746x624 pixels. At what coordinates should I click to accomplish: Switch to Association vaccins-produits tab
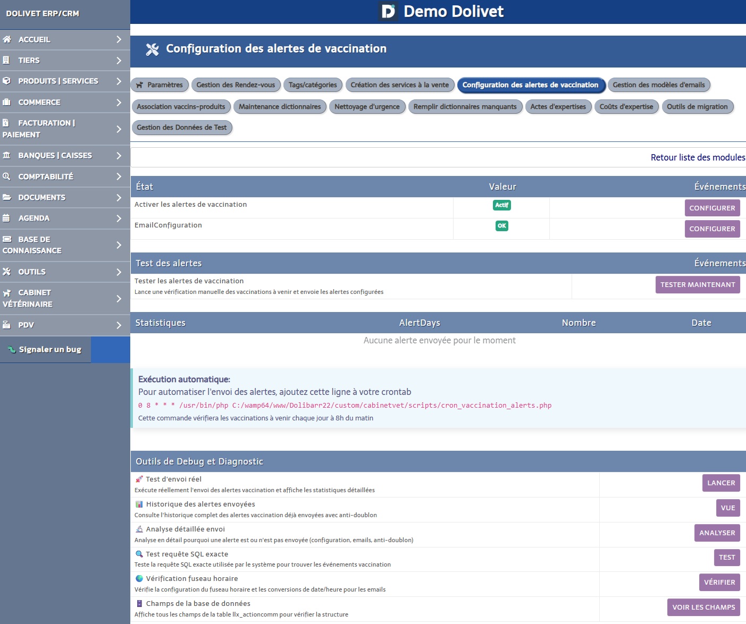coord(181,107)
